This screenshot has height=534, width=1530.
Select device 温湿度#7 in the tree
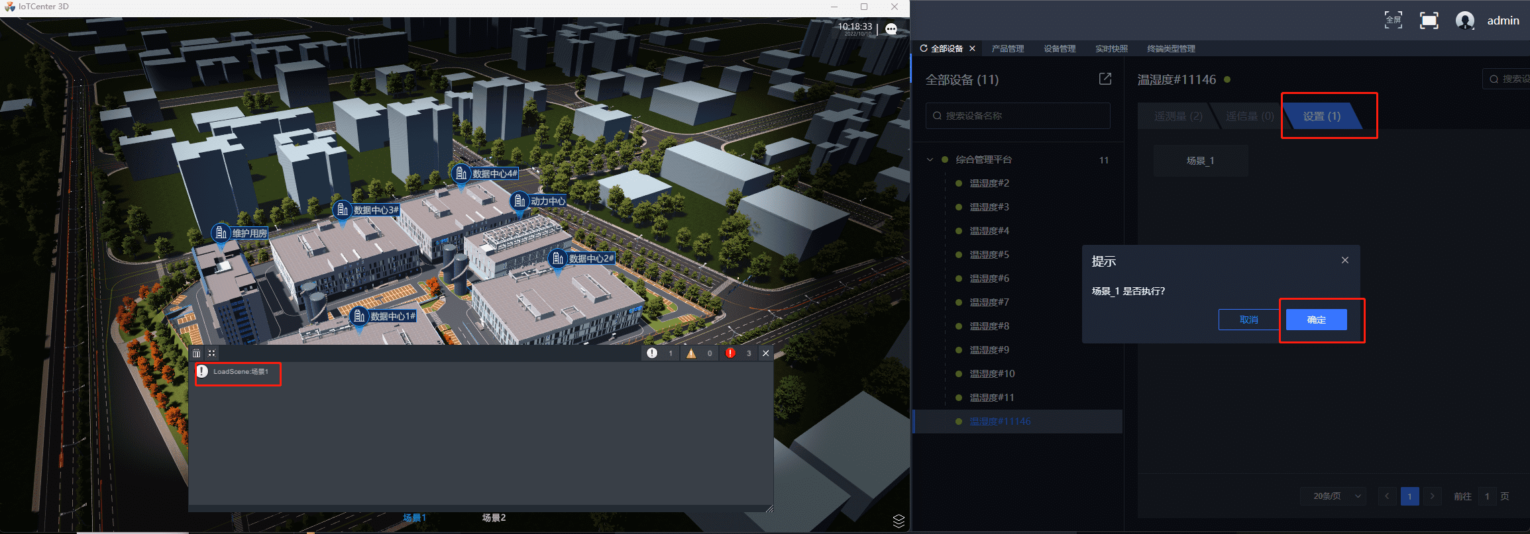point(989,302)
